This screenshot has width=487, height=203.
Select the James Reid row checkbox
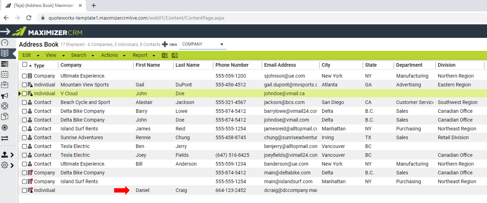(x=24, y=129)
